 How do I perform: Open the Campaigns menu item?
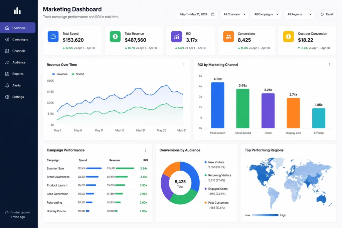pyautogui.click(x=18, y=39)
